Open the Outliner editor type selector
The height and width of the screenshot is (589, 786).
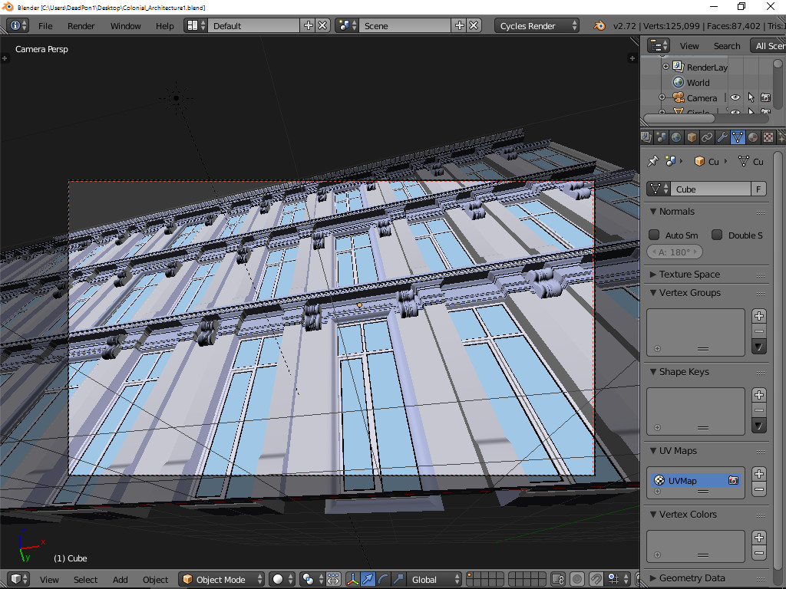658,45
